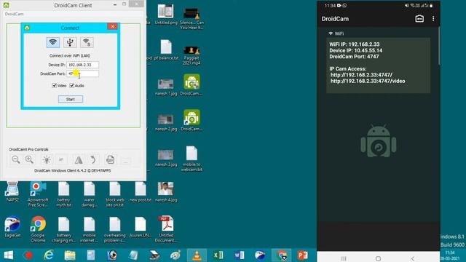
Task: Open the three-dot overflow menu in phone app
Action: click(x=433, y=19)
